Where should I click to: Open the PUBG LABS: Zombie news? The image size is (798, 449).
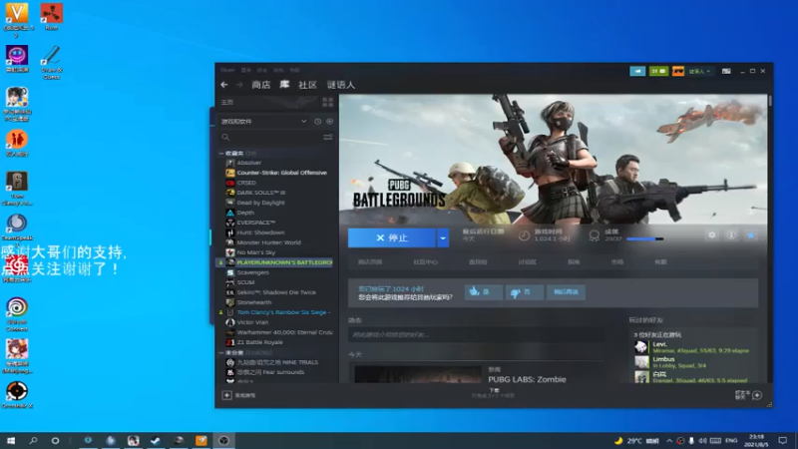(527, 379)
